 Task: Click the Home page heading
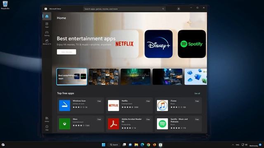(x=61, y=18)
